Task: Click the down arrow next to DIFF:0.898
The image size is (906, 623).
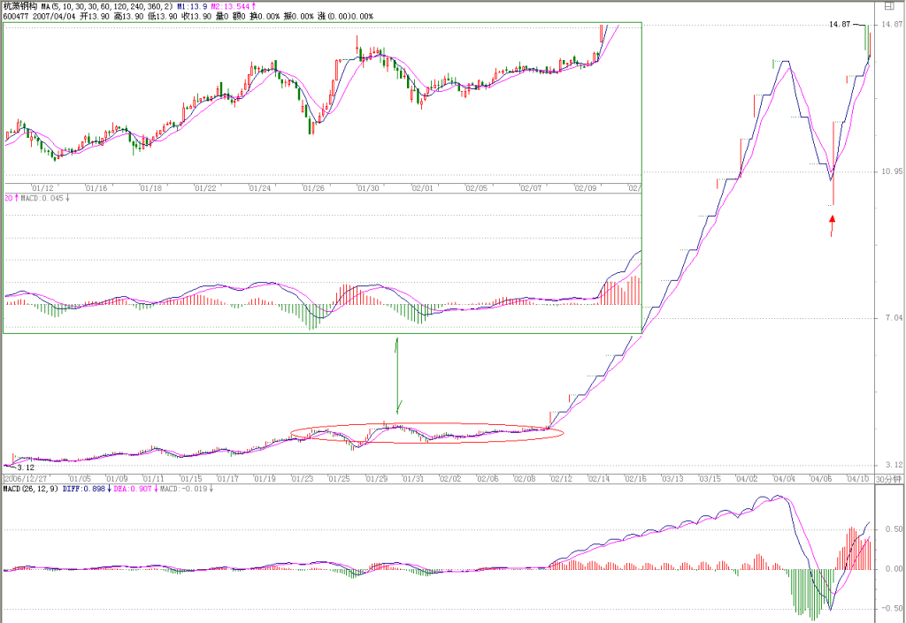Action: point(109,489)
